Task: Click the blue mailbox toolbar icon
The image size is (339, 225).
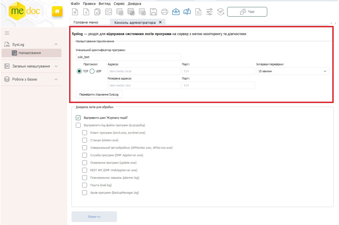Action: click(187, 12)
